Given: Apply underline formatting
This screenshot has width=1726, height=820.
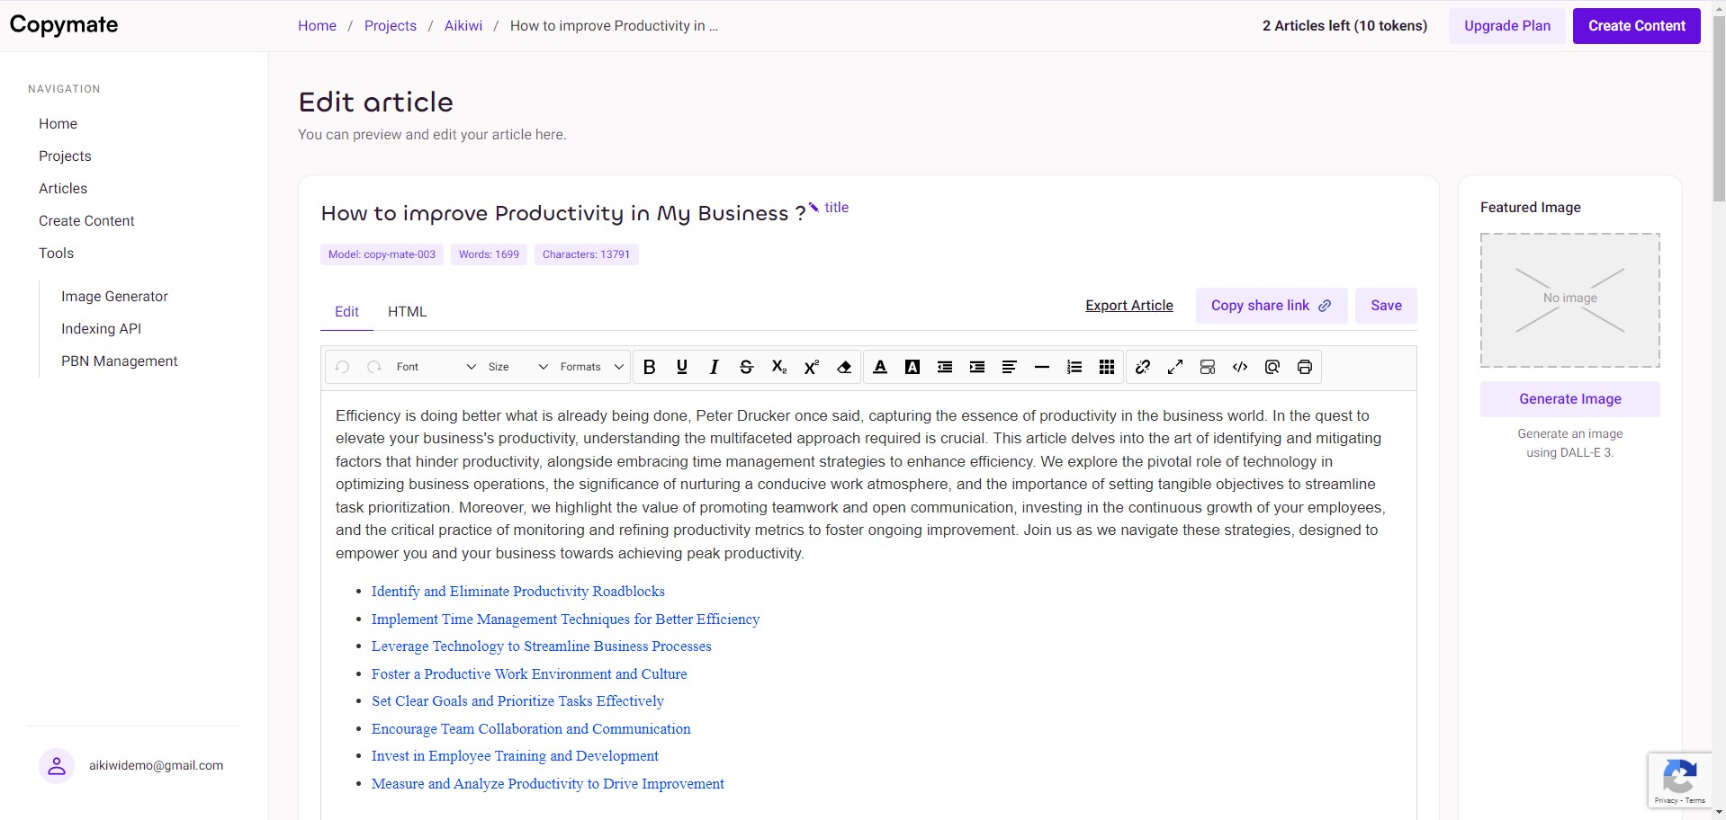Looking at the screenshot, I should [681, 367].
